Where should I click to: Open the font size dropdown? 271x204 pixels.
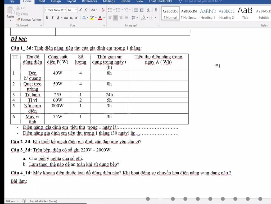76,10
